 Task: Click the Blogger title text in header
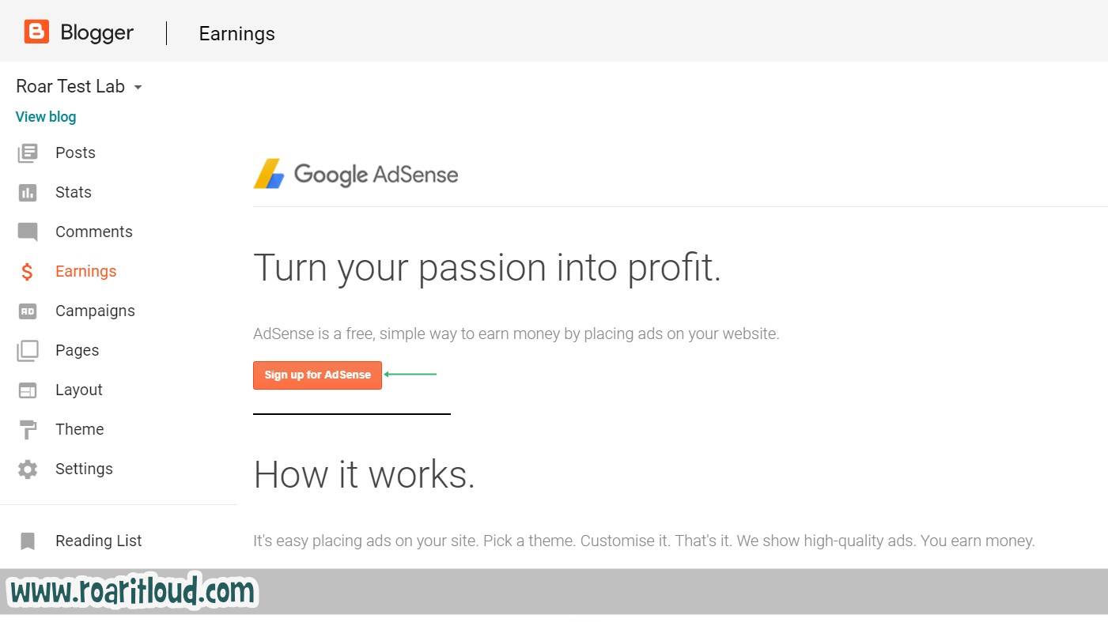96,32
